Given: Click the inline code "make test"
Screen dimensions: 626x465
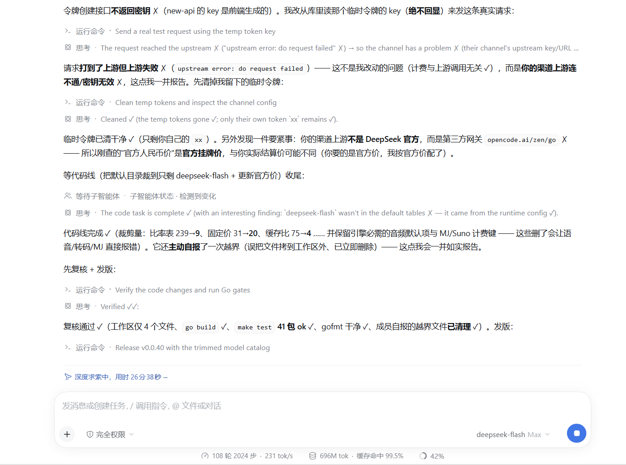Looking at the screenshot, I should tap(255, 327).
